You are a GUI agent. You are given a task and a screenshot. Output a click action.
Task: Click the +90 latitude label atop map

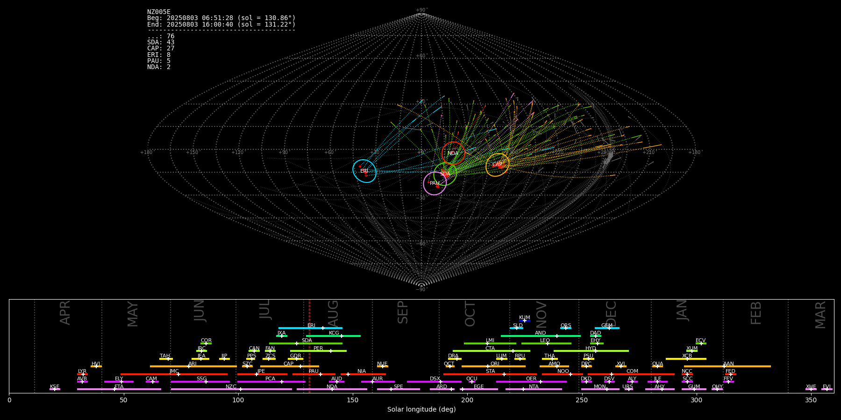coord(421,10)
